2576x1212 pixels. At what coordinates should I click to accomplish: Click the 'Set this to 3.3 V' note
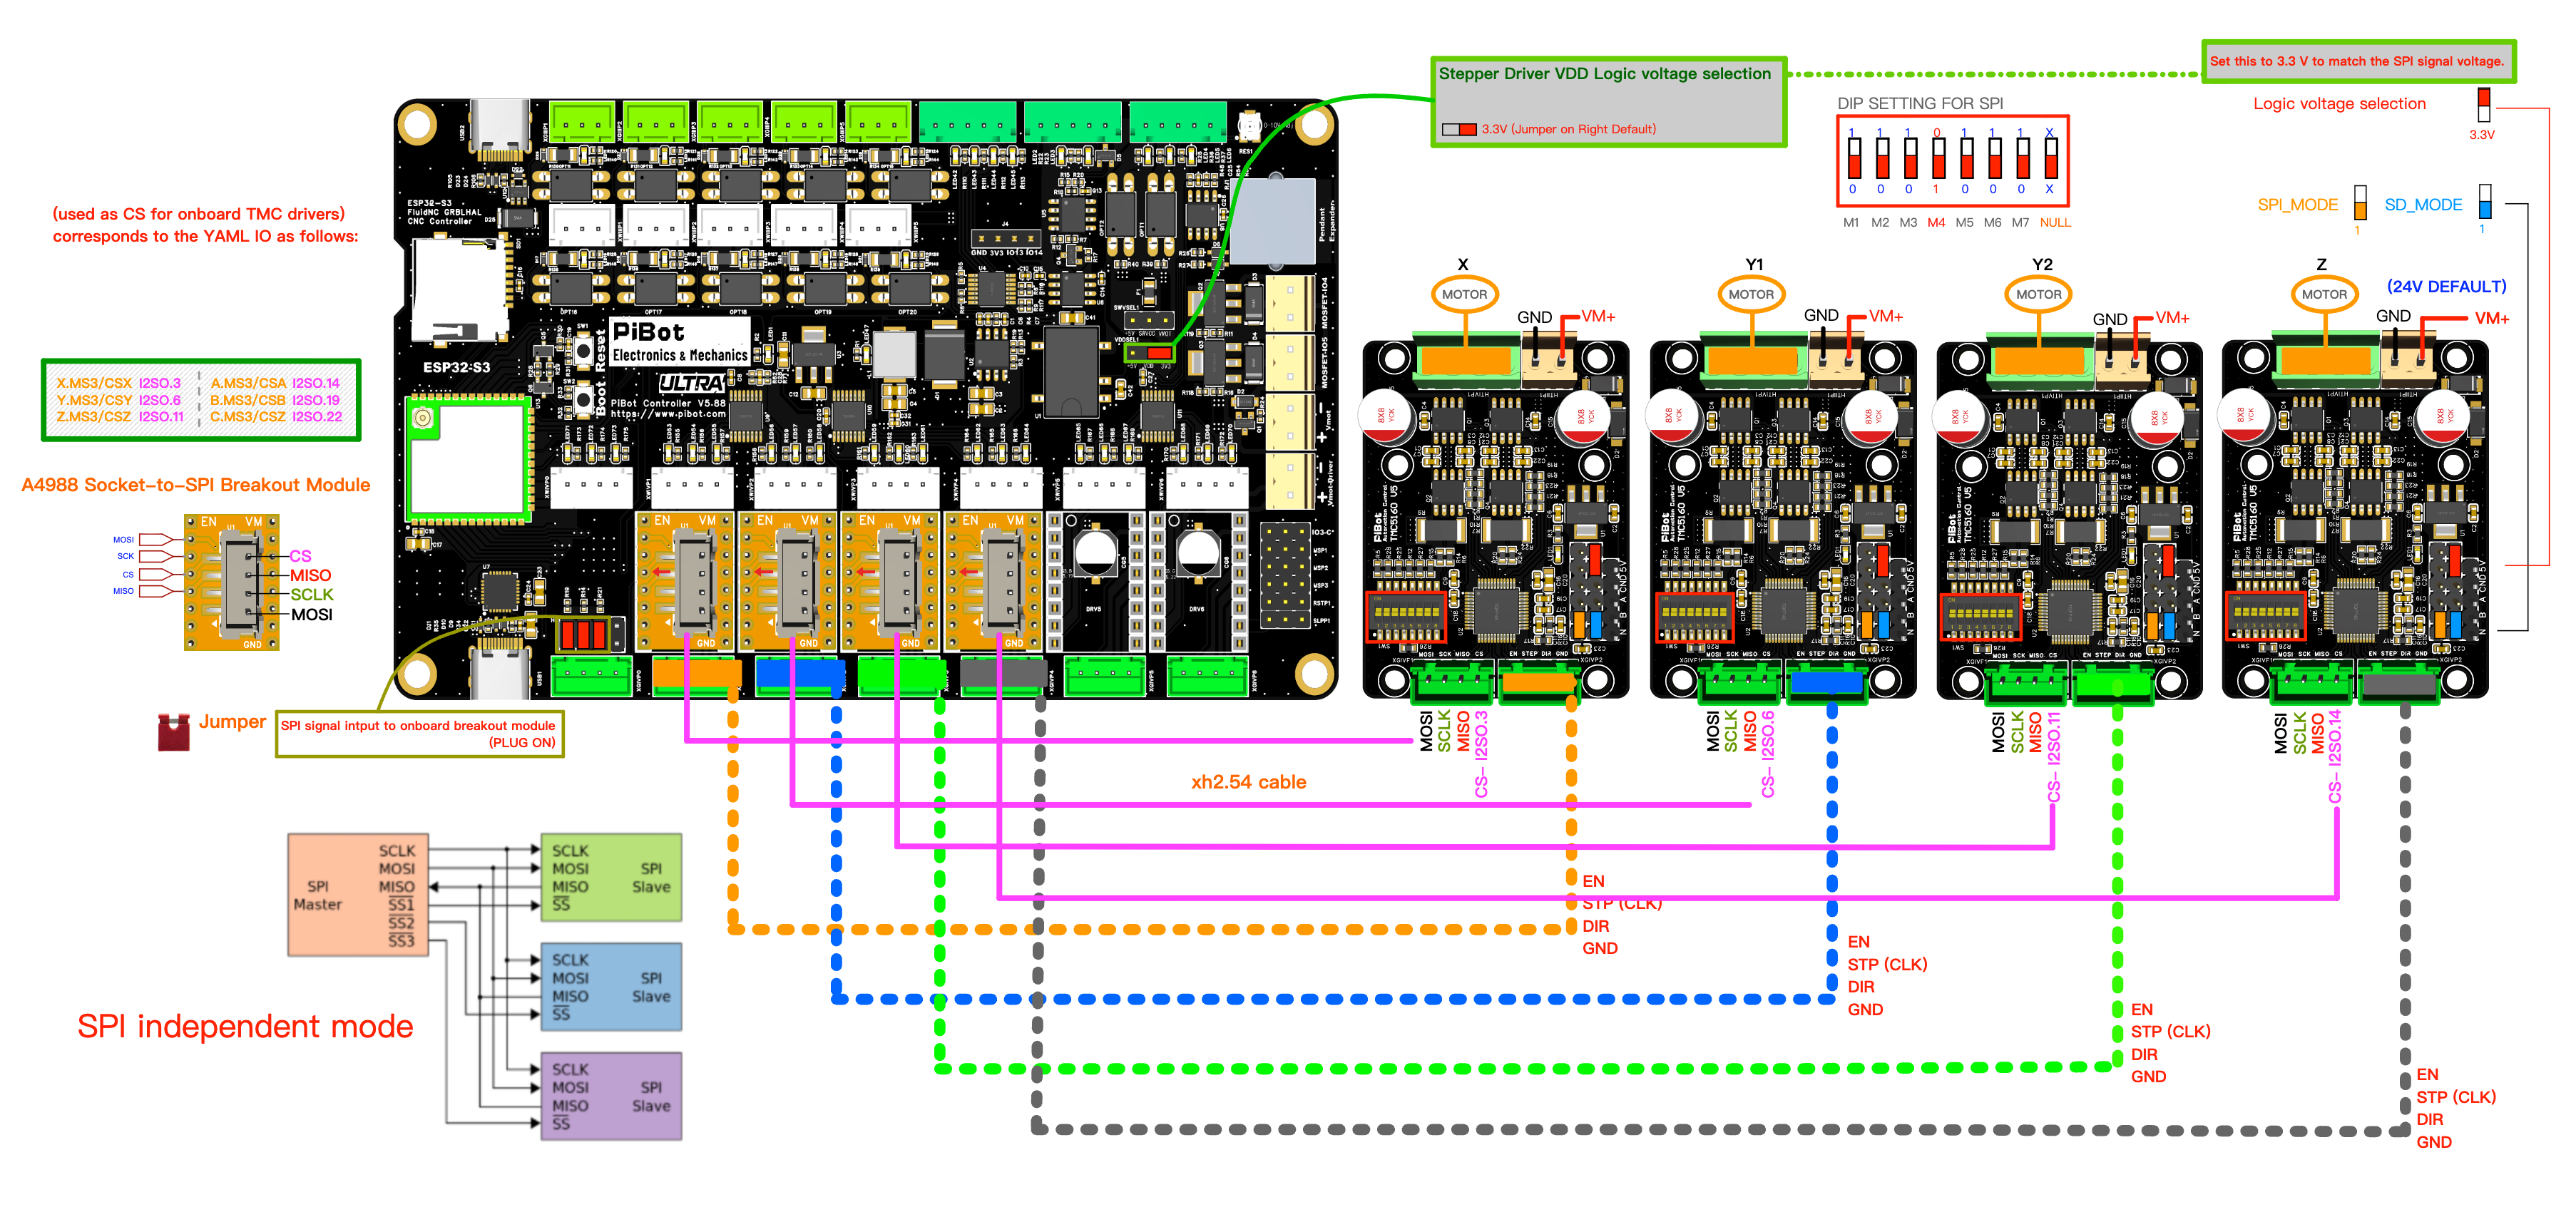(x=2356, y=61)
